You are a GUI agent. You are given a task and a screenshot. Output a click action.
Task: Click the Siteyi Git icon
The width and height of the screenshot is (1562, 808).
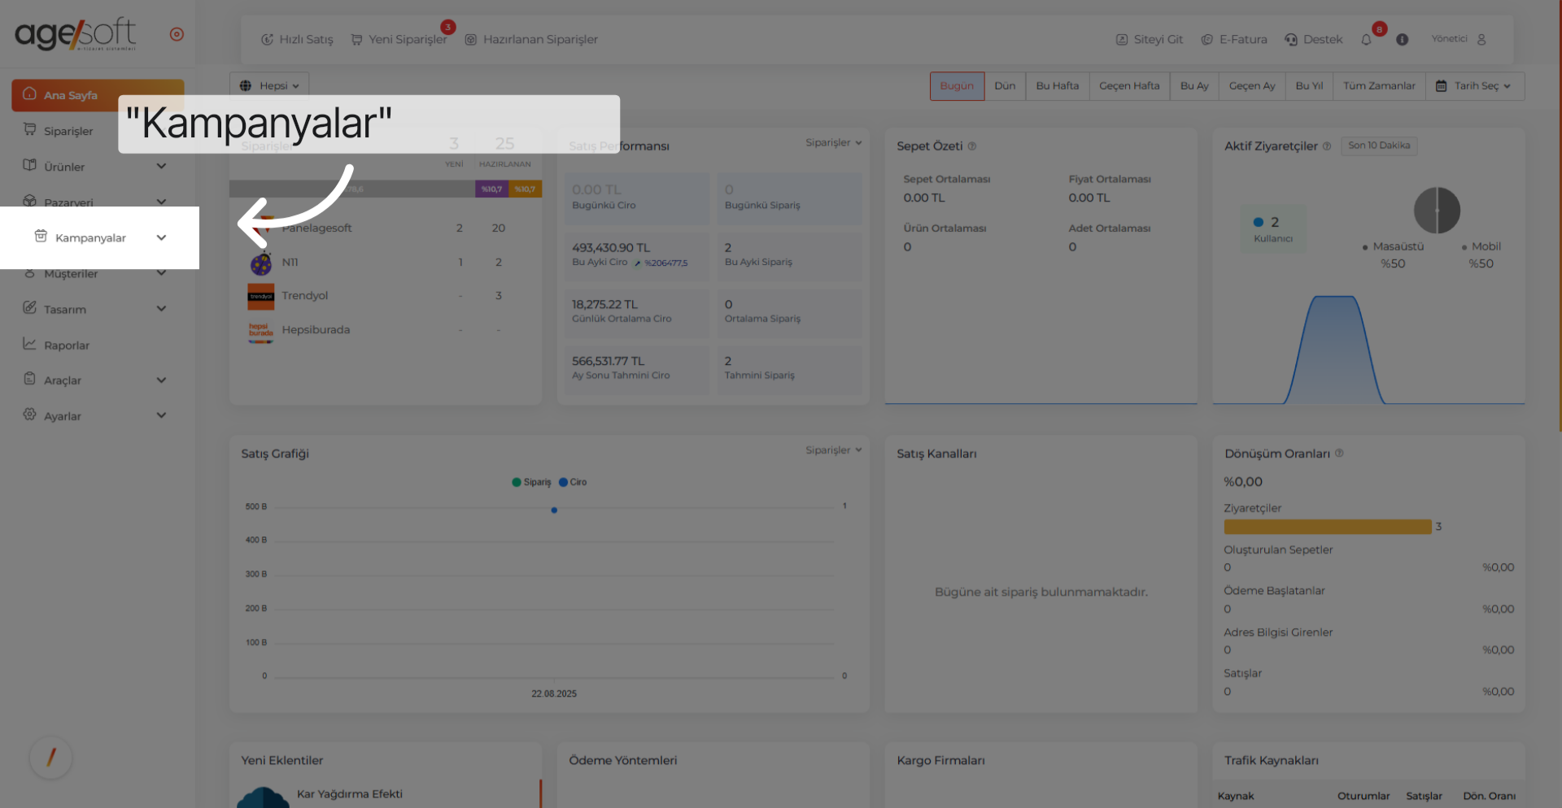[1122, 39]
